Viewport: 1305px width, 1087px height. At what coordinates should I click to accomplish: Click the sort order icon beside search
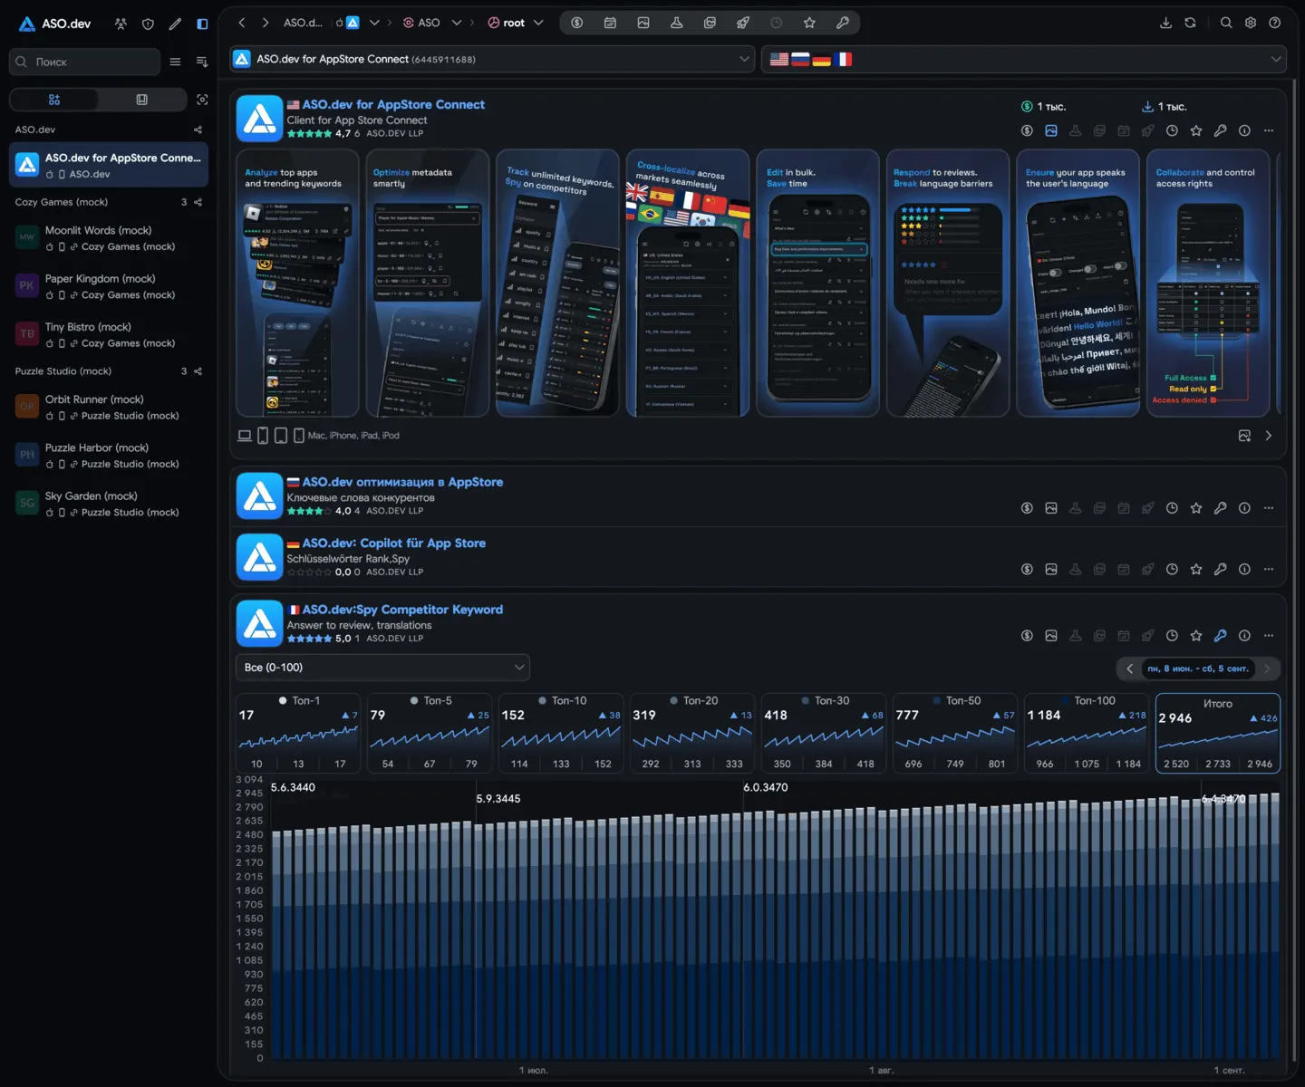click(x=202, y=62)
